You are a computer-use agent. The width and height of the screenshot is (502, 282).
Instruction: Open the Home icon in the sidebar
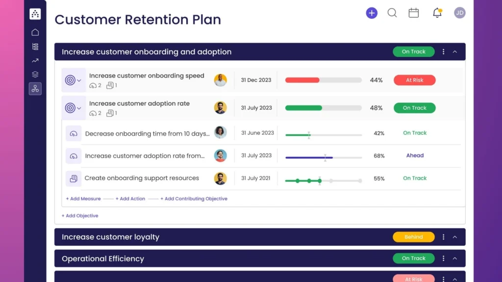click(x=35, y=32)
